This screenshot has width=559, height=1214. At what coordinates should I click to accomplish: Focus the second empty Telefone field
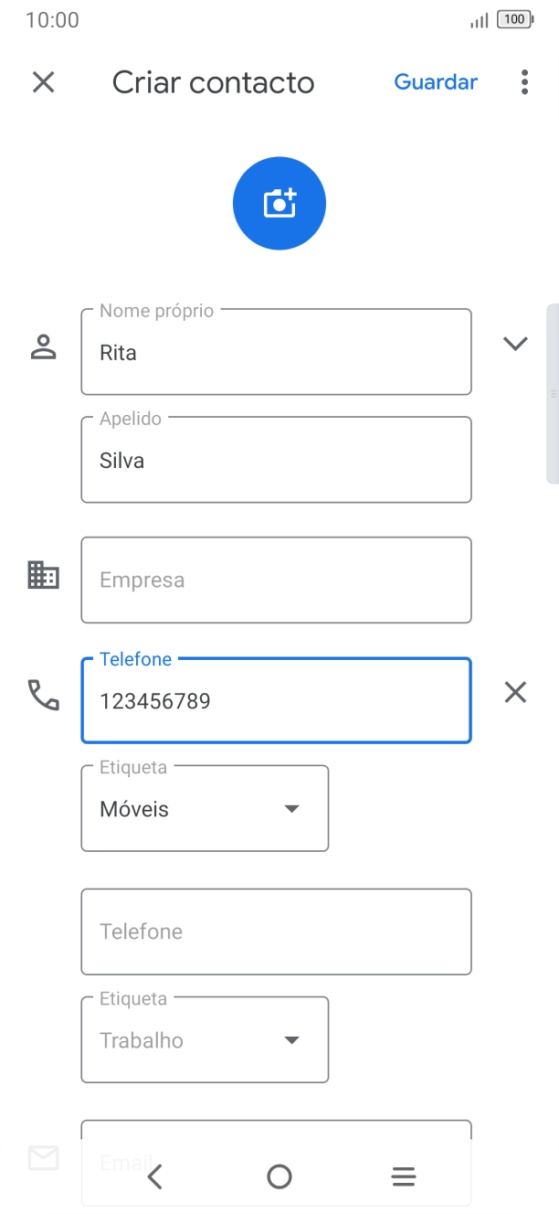click(276, 932)
